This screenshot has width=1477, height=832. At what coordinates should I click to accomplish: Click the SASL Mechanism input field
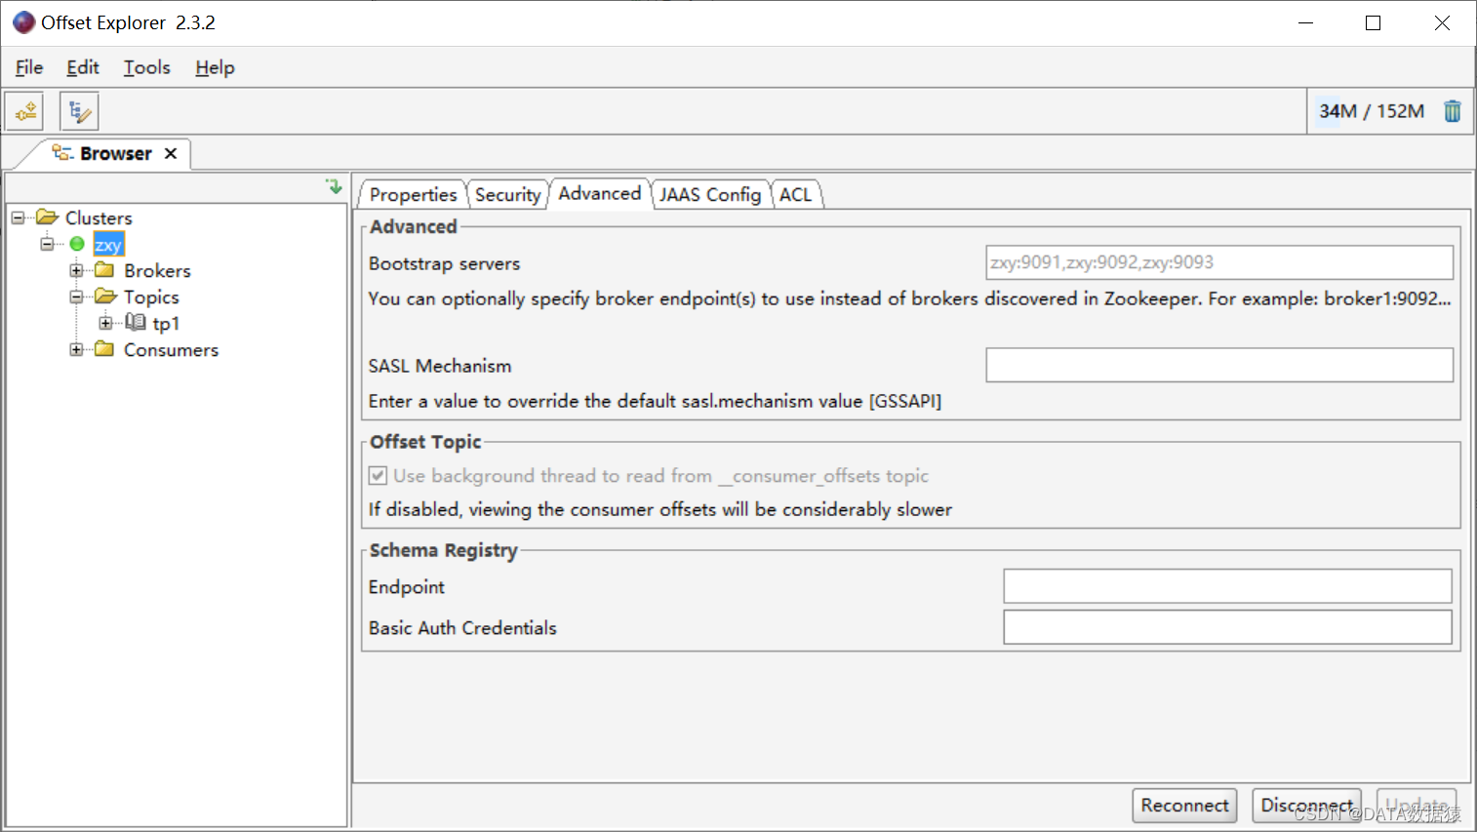(1219, 365)
